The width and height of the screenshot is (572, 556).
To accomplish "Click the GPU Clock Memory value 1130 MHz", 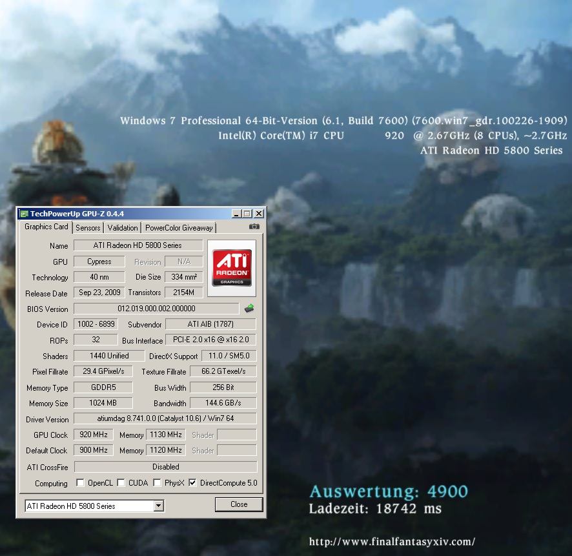I will (166, 435).
